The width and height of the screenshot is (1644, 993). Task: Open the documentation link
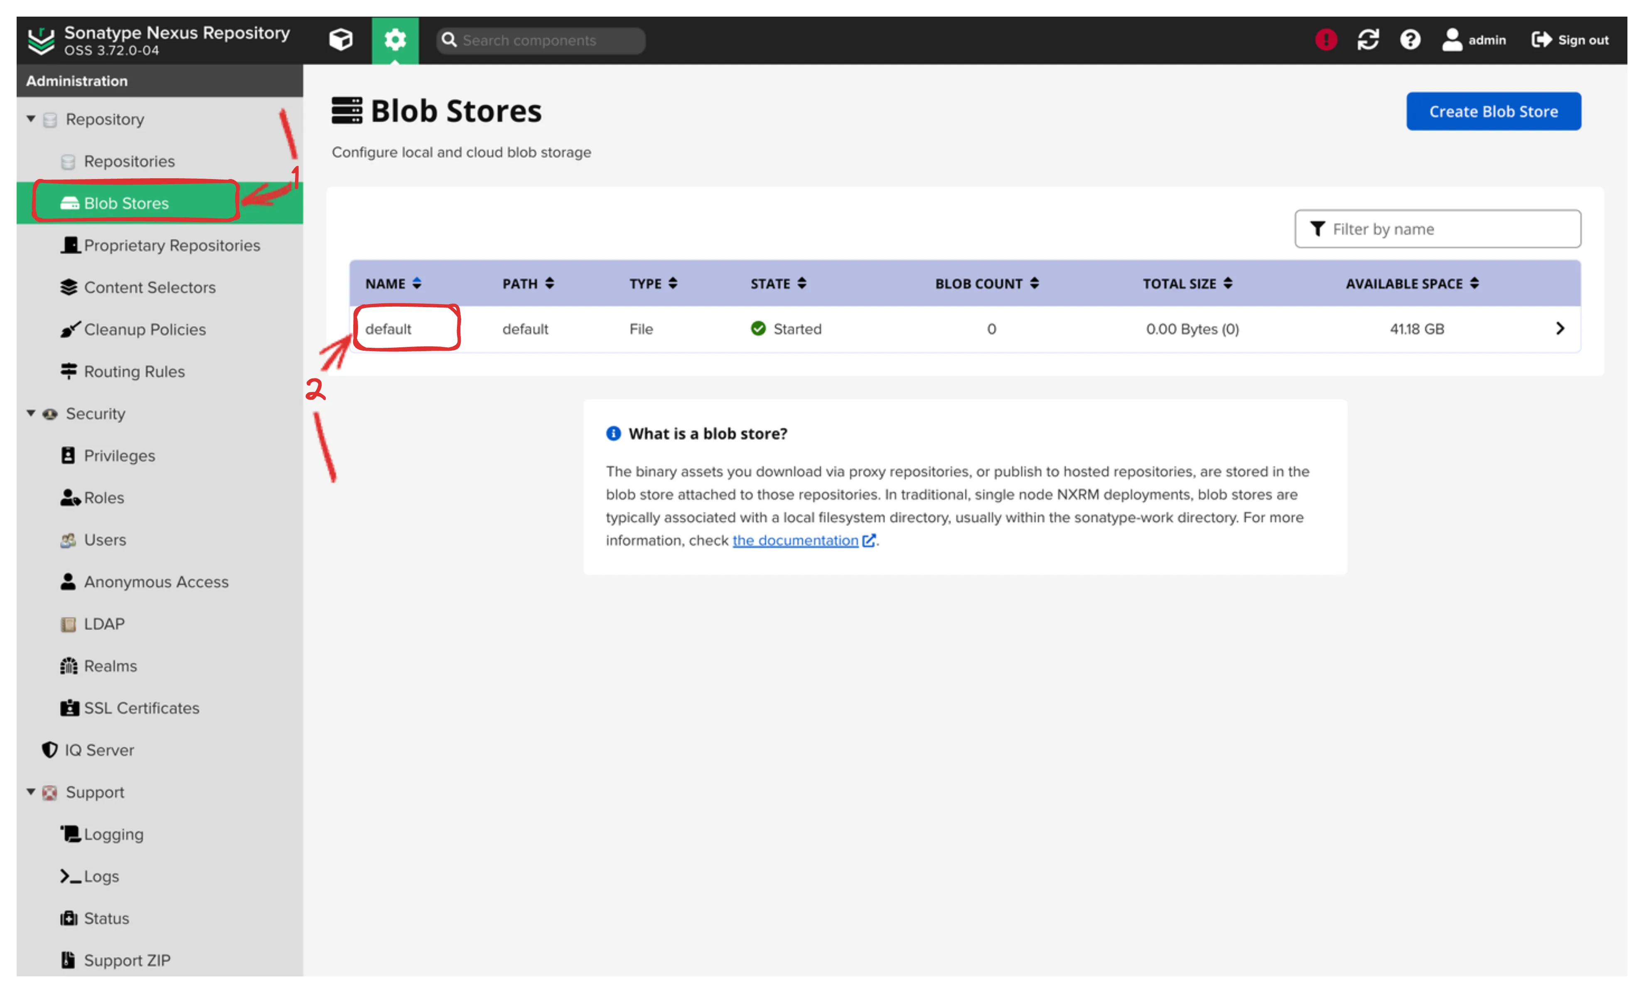pyautogui.click(x=795, y=541)
